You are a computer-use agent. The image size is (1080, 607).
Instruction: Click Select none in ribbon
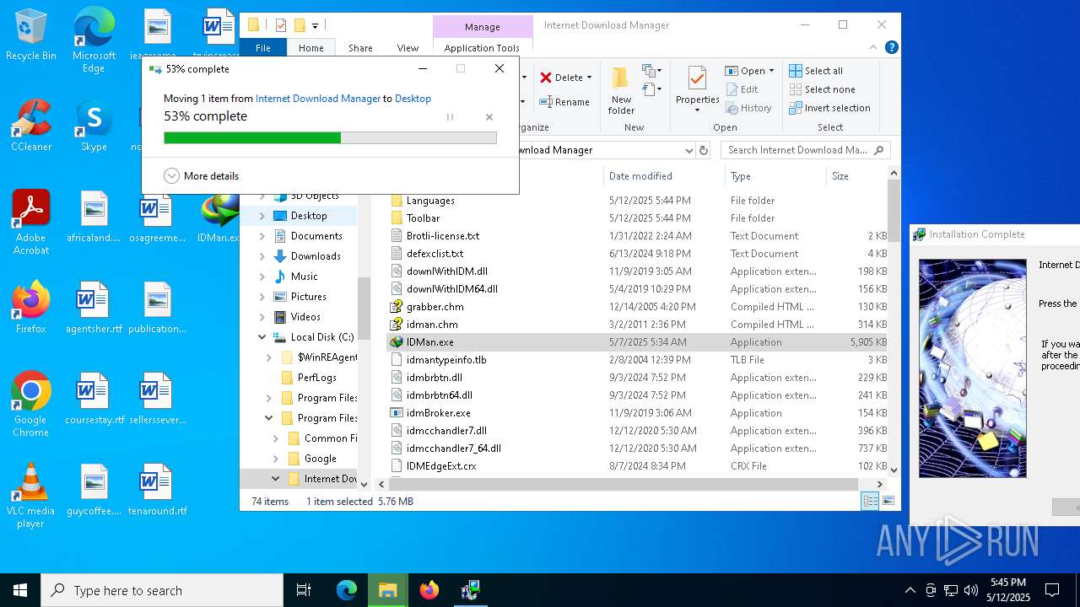(x=822, y=89)
